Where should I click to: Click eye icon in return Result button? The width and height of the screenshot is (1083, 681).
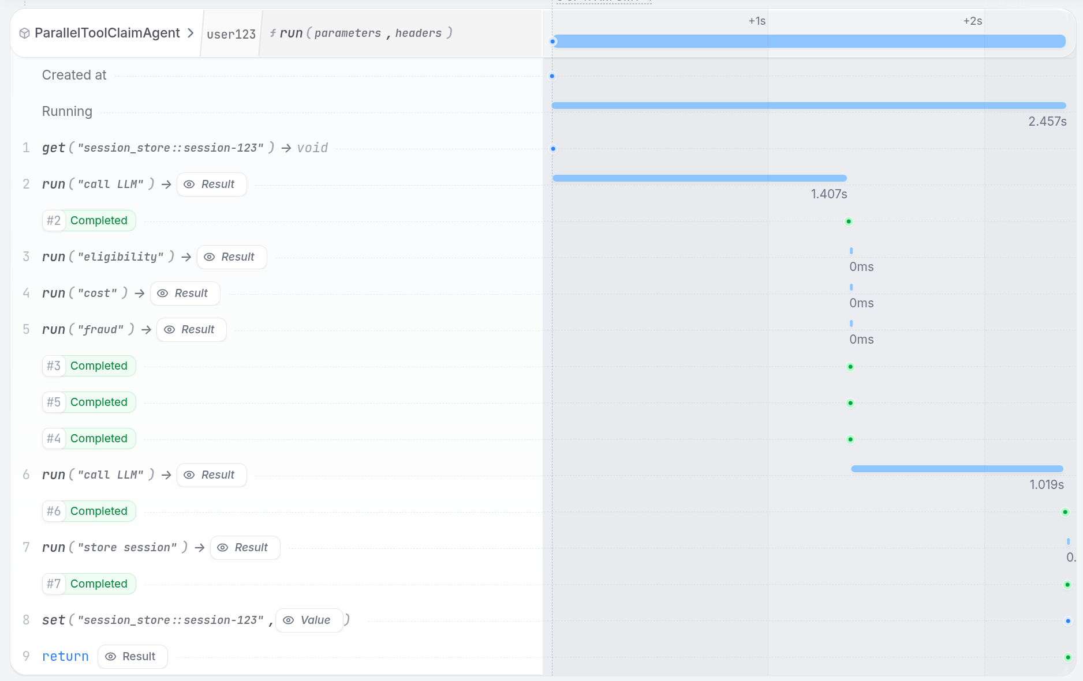coord(110,657)
